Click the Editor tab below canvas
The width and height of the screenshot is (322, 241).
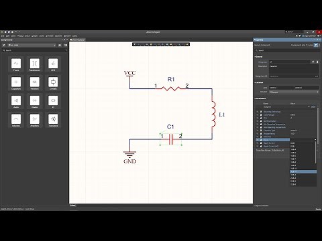point(73,206)
